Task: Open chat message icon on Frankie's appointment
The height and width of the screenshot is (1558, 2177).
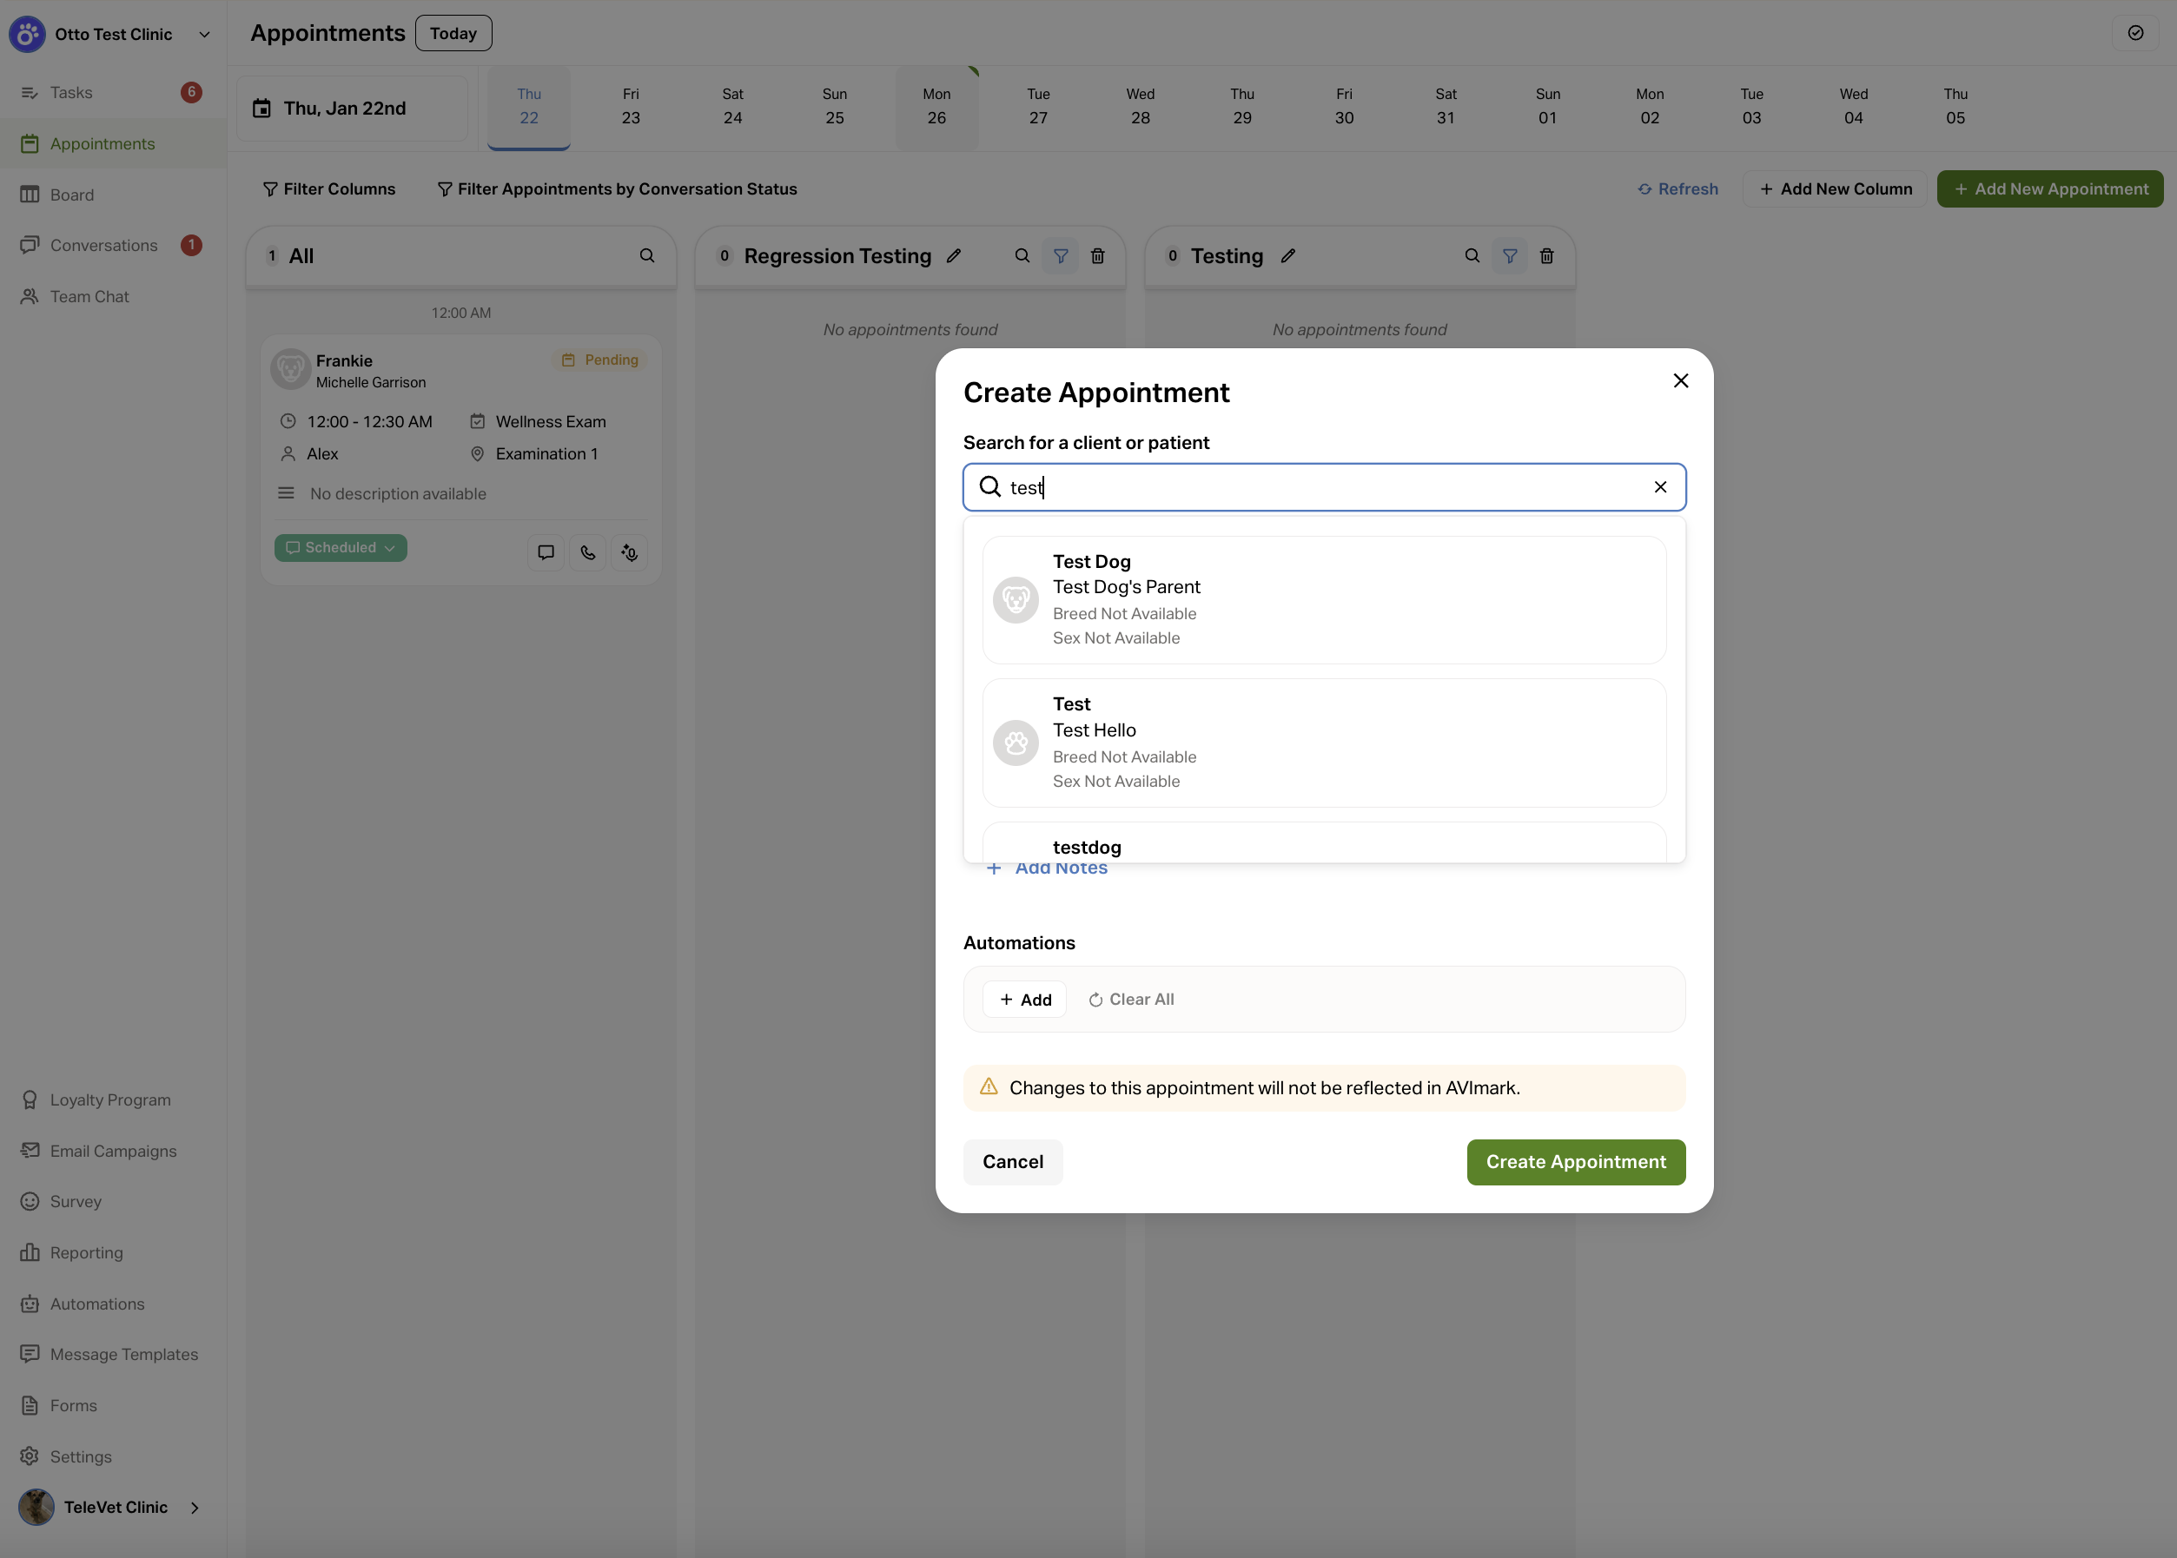Action: [x=546, y=552]
